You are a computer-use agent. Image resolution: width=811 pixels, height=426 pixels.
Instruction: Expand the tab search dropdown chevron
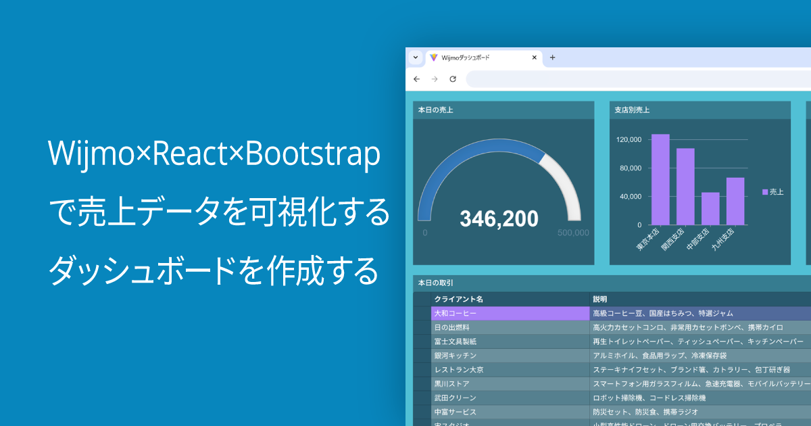pos(416,57)
